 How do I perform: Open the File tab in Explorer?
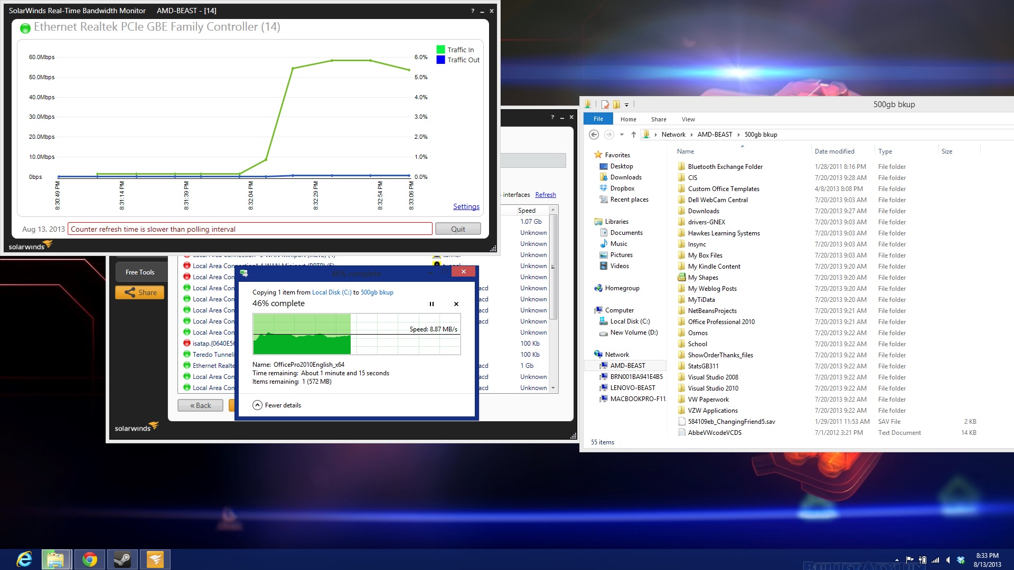(598, 119)
